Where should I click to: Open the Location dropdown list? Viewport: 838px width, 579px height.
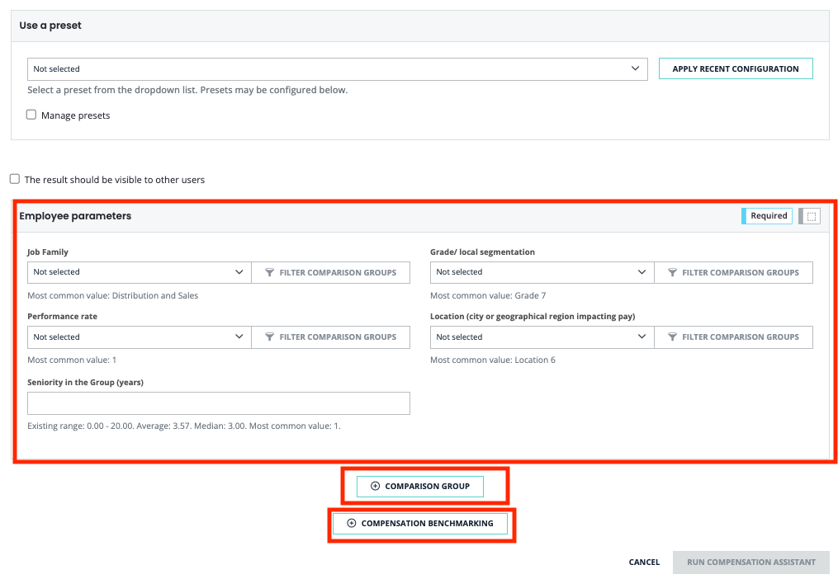[x=541, y=337]
